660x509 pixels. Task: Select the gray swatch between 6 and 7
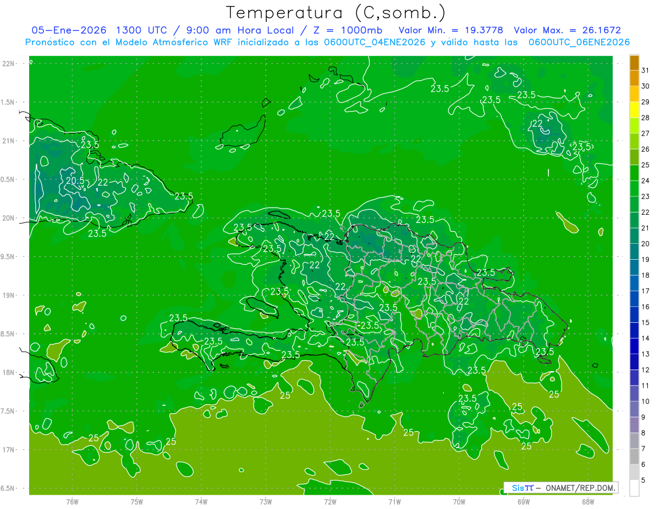634,457
